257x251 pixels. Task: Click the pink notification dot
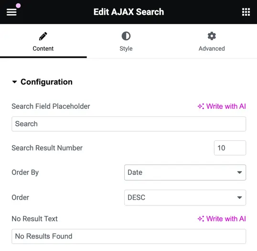(x=18, y=6)
